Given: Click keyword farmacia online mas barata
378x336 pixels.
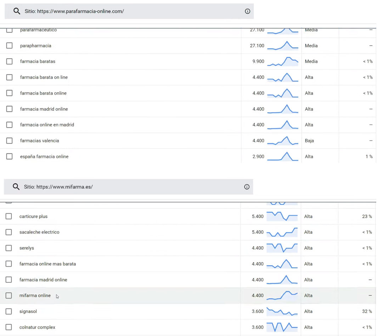Looking at the screenshot, I should 48,264.
